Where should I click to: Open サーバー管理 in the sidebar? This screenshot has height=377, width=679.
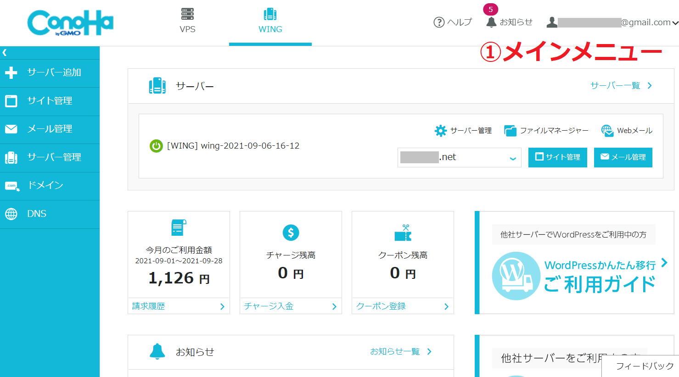pyautogui.click(x=50, y=157)
